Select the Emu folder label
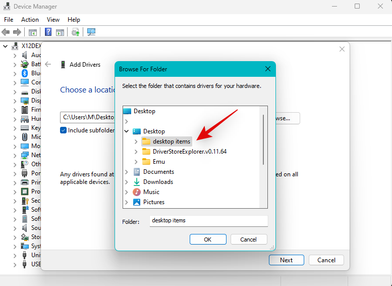Viewport: 392px width, 286px height. point(159,162)
